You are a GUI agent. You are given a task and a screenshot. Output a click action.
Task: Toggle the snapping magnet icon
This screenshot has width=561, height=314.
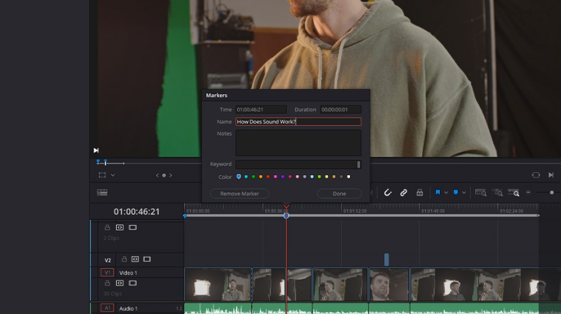click(388, 192)
